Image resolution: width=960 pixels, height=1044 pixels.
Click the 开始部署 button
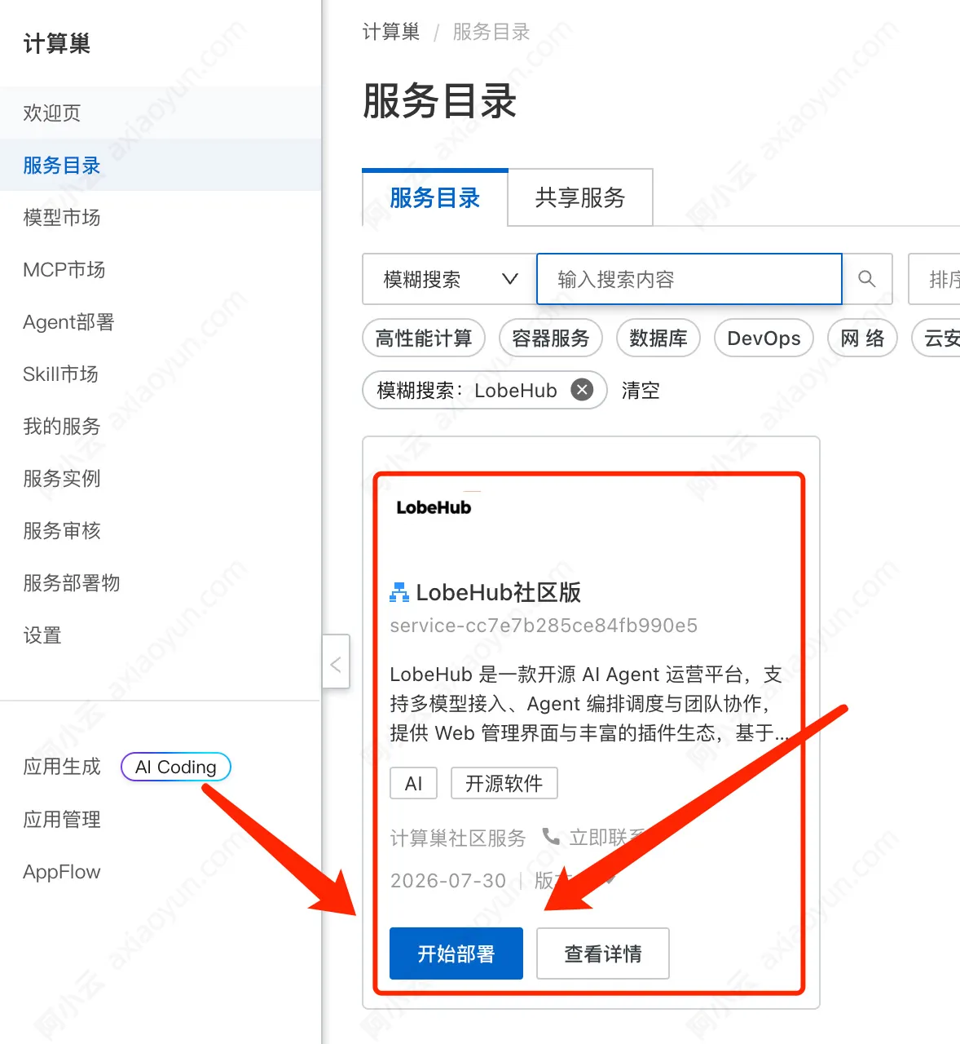pos(456,953)
